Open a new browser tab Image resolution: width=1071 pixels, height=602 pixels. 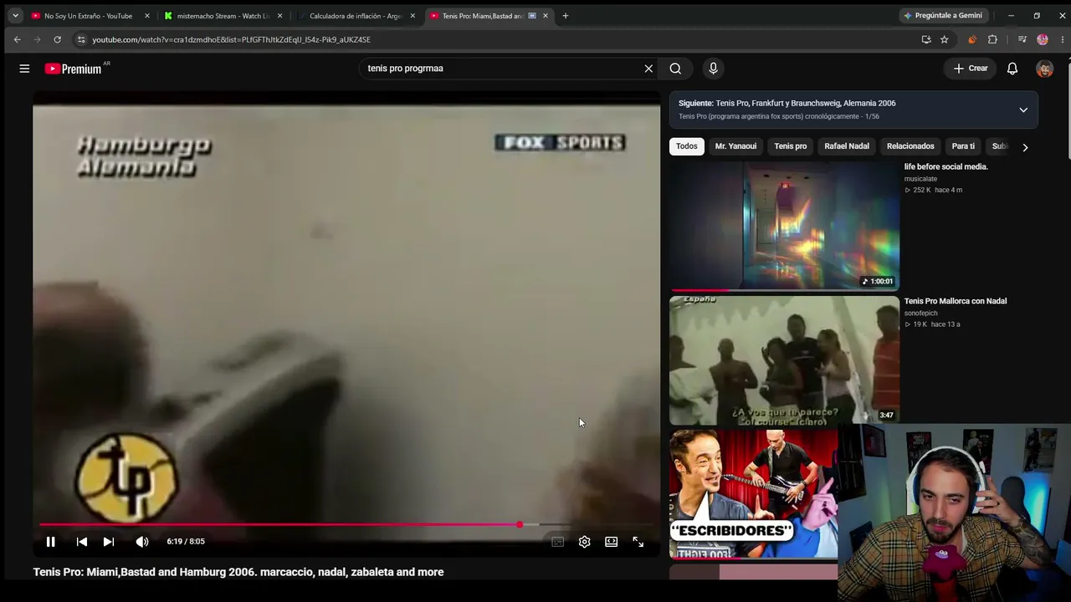[566, 16]
